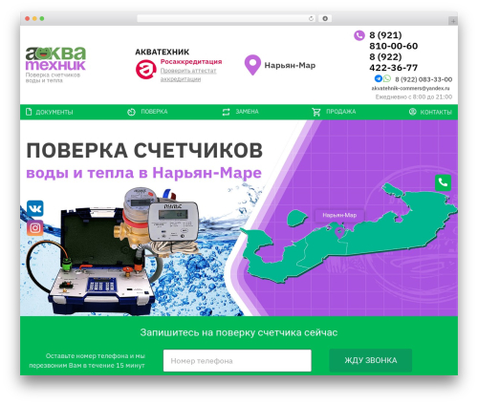Open a new browser tab with plus

tap(453, 21)
